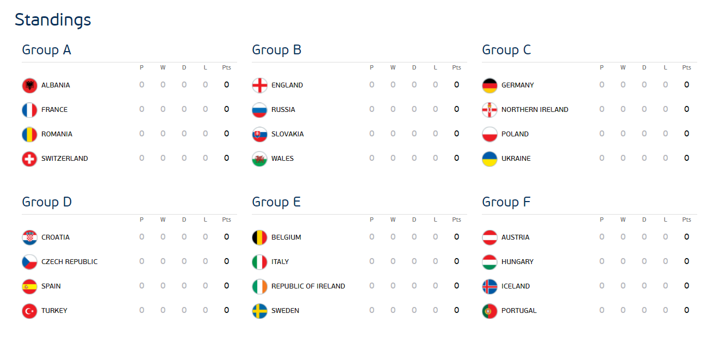Click Spain's points value in Group D
Image resolution: width=713 pixels, height=345 pixels.
pyautogui.click(x=226, y=286)
